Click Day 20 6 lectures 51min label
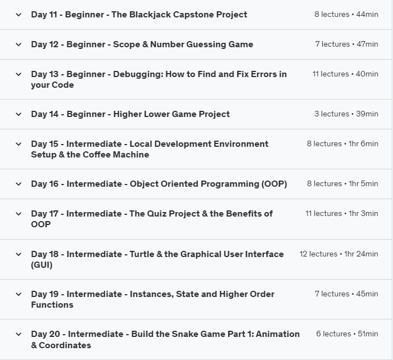The width and height of the screenshot is (393, 360). [347, 334]
